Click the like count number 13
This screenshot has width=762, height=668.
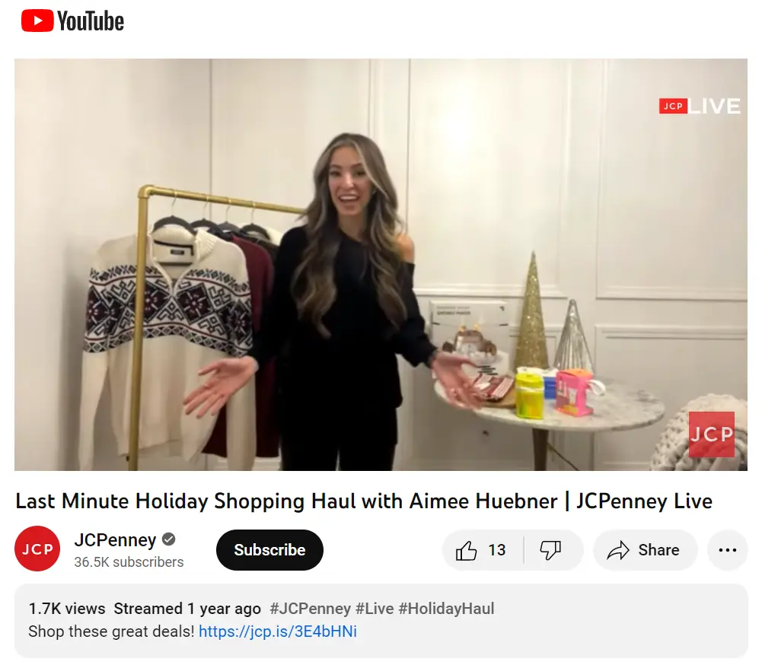pyautogui.click(x=496, y=550)
